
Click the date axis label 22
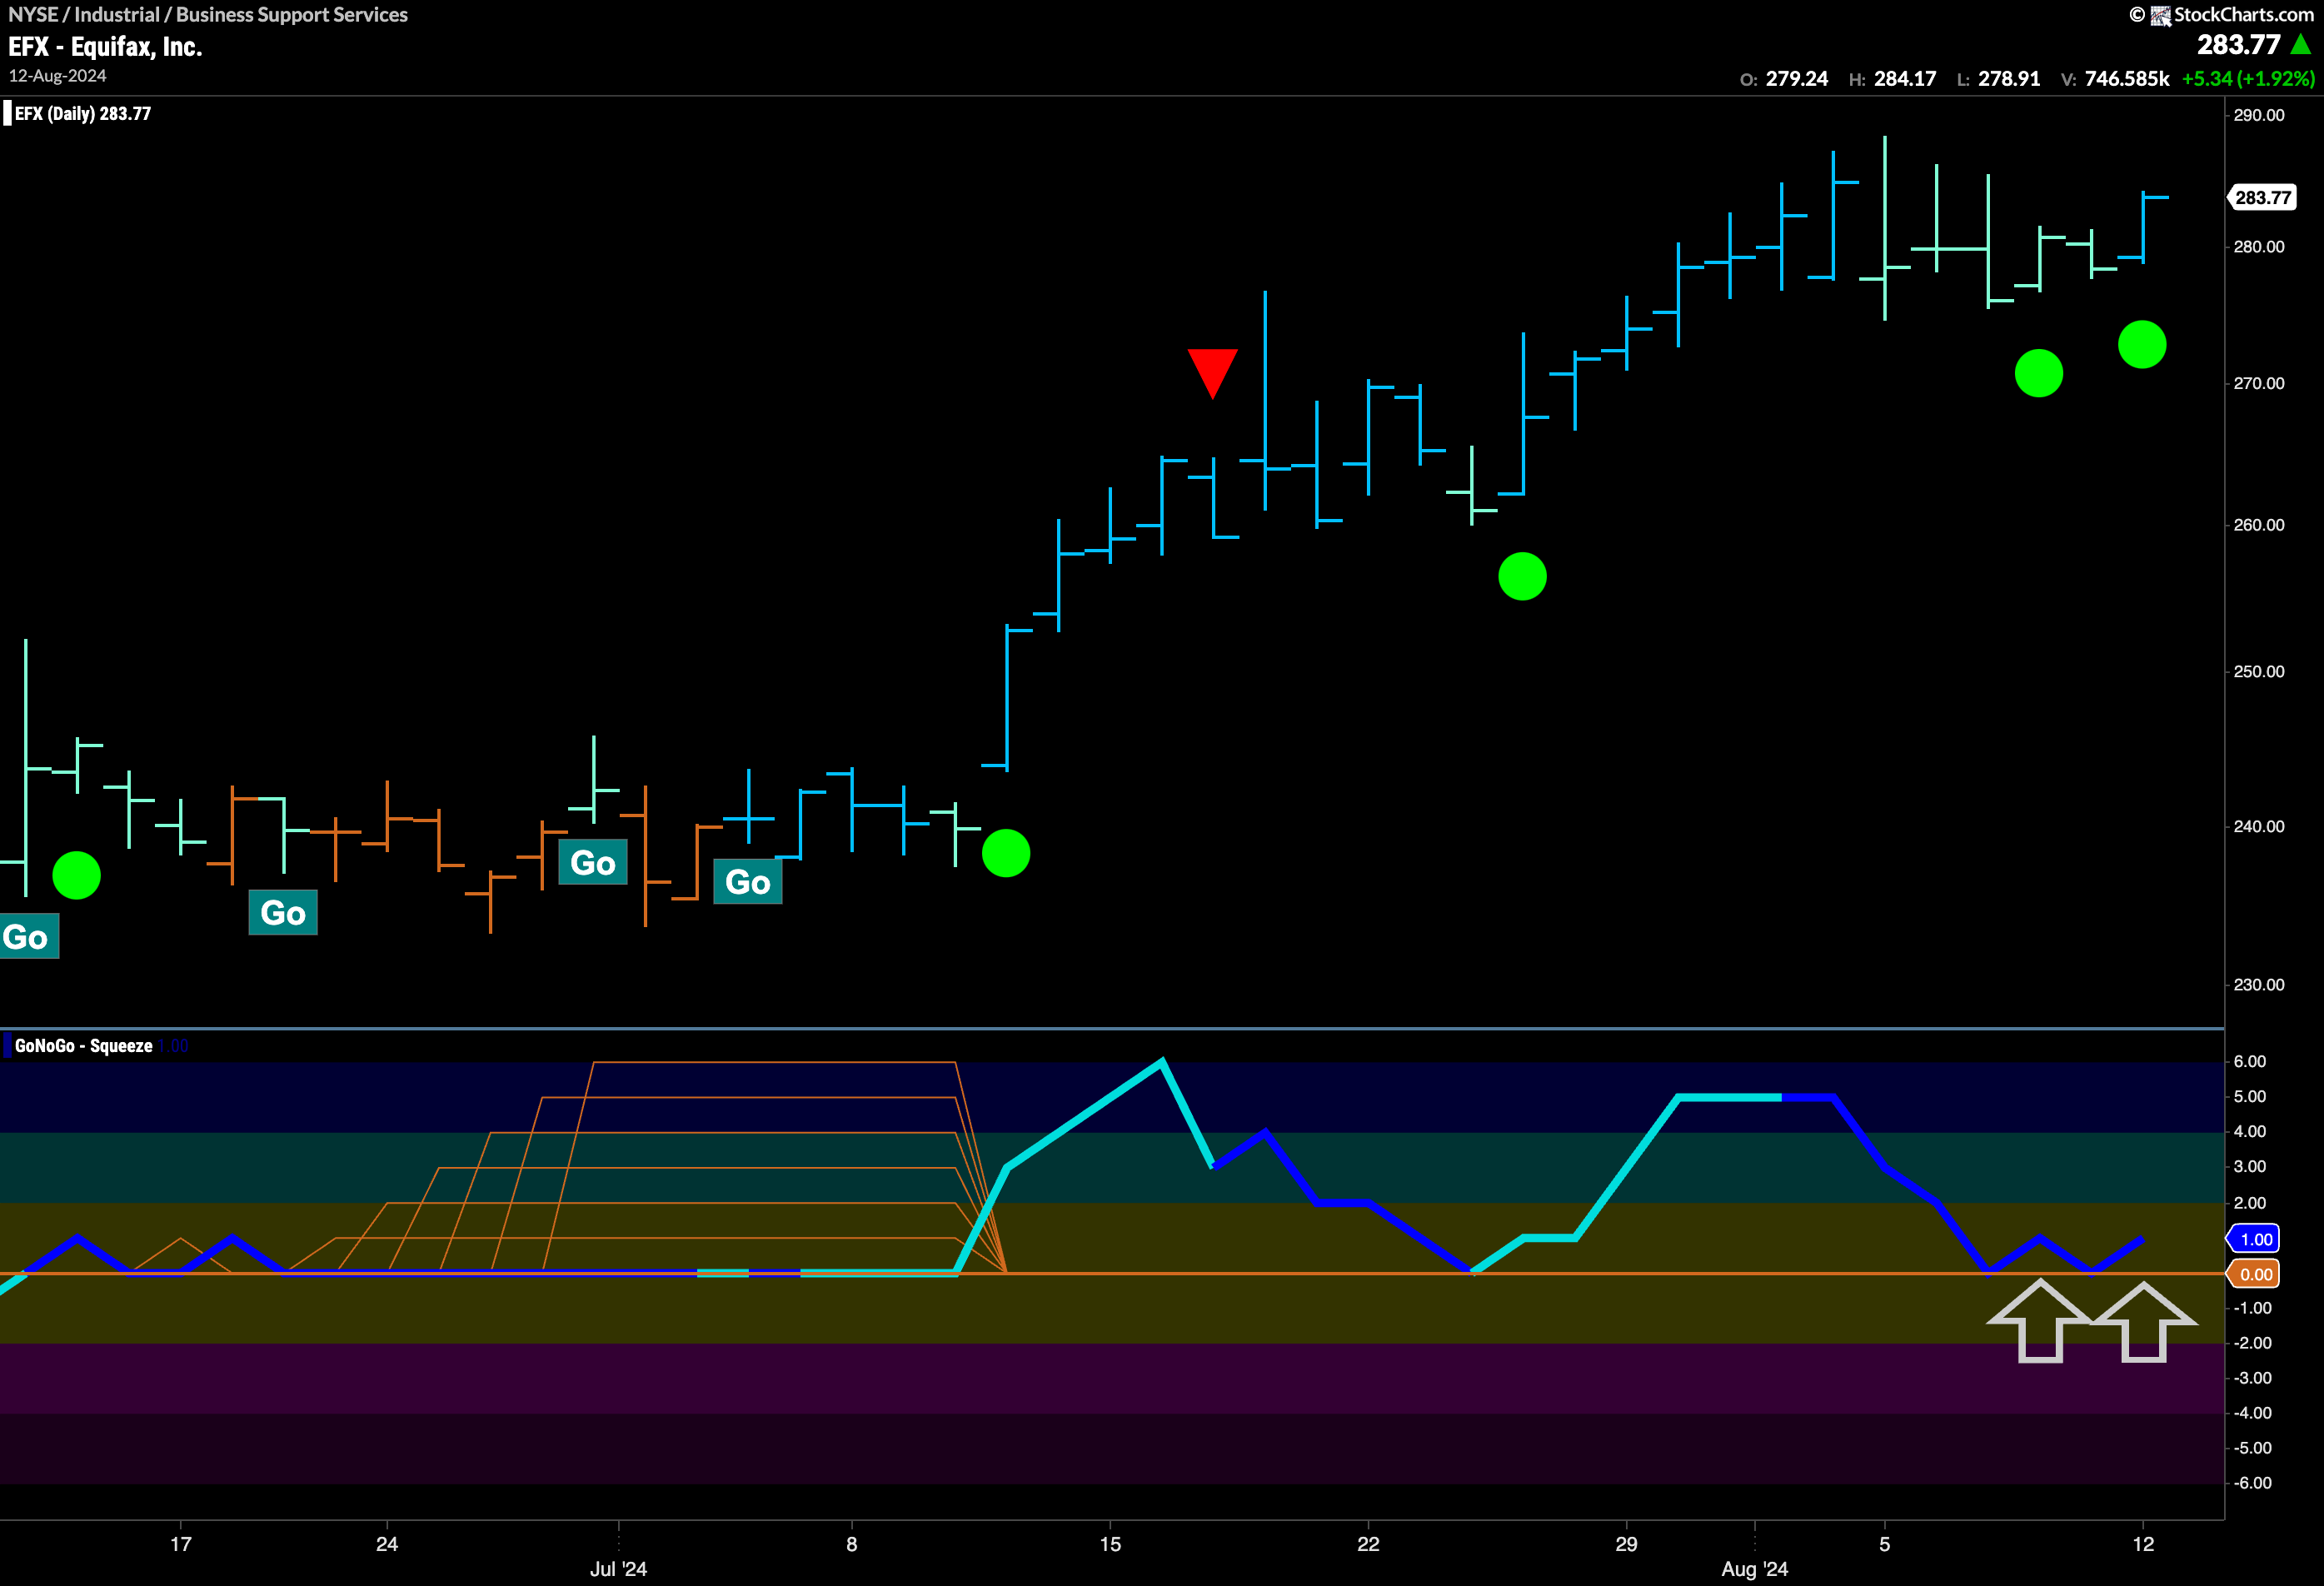point(1368,1544)
